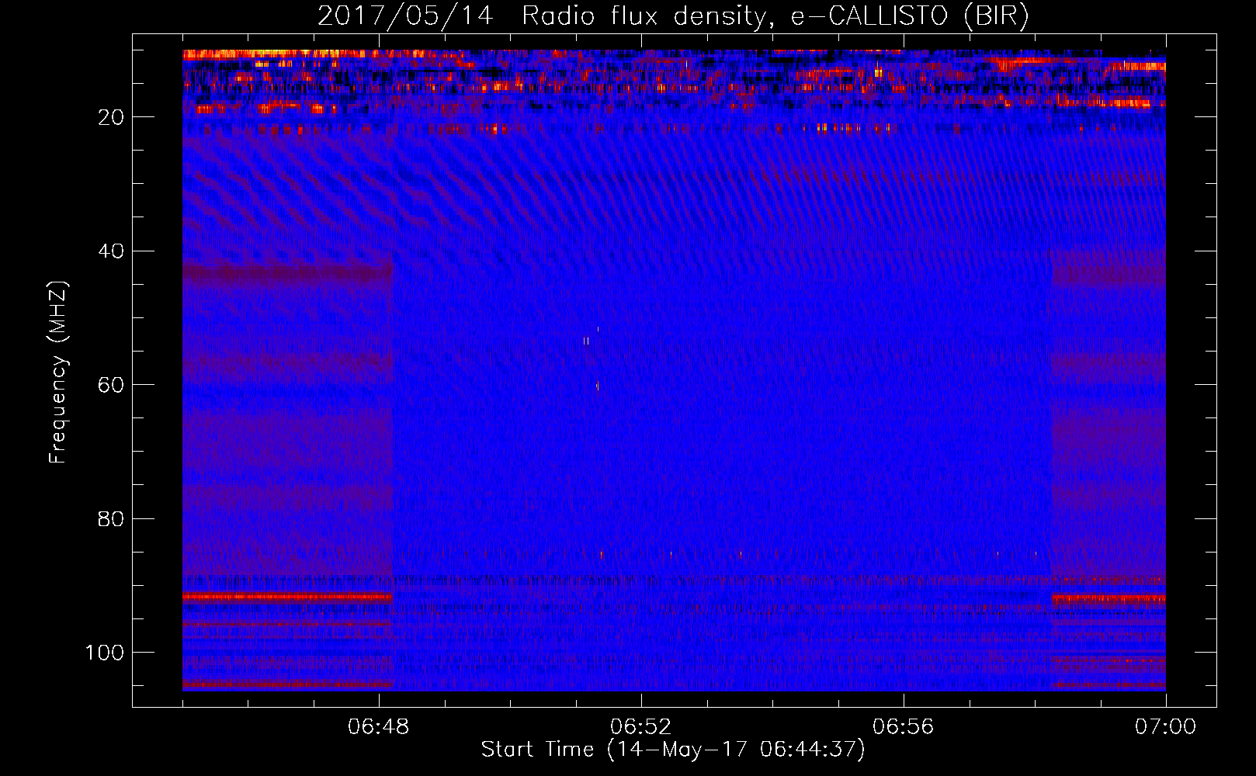Click the time tick label '06:52'
Viewport: 1256px width, 776px height.
[641, 727]
